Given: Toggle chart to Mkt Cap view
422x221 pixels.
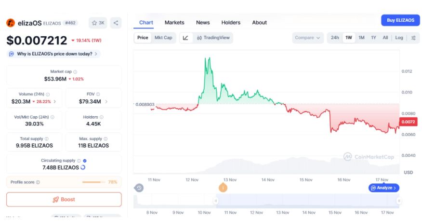Looking at the screenshot, I should [x=163, y=38].
